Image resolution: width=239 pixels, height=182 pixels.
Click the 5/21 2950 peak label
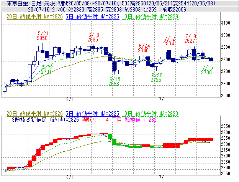tap(43, 36)
